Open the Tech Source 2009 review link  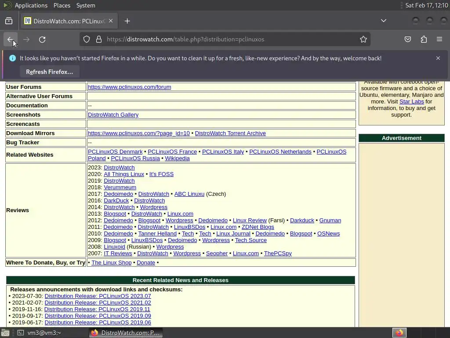click(250, 240)
